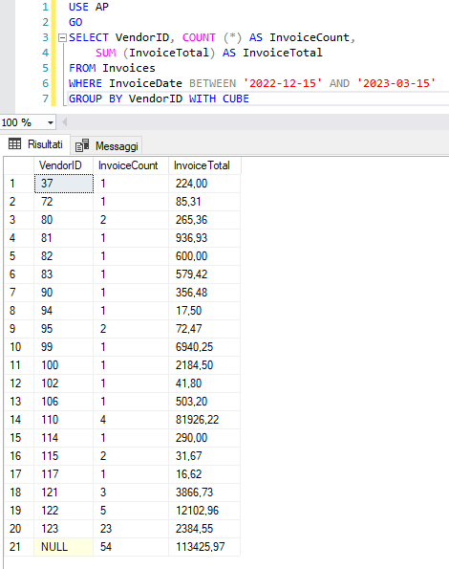Screen dimensions: 449x569
Task: Collapse the SELECT statement outline box
Action: coord(63,37)
